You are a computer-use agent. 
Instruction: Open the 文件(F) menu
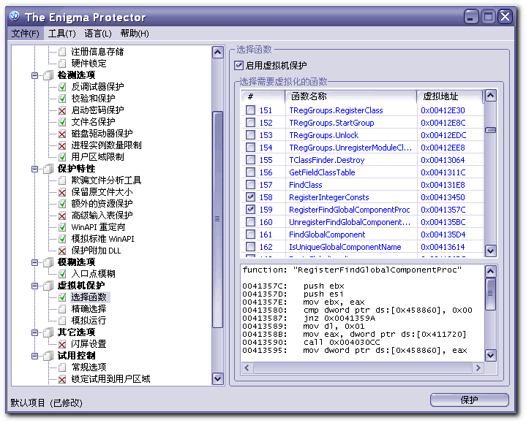point(25,34)
